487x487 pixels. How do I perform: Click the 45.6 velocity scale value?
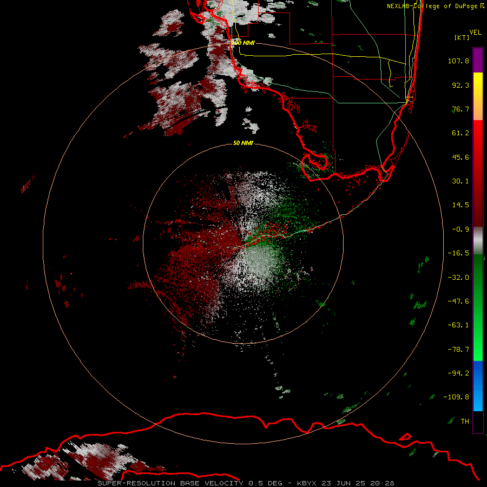(460, 157)
